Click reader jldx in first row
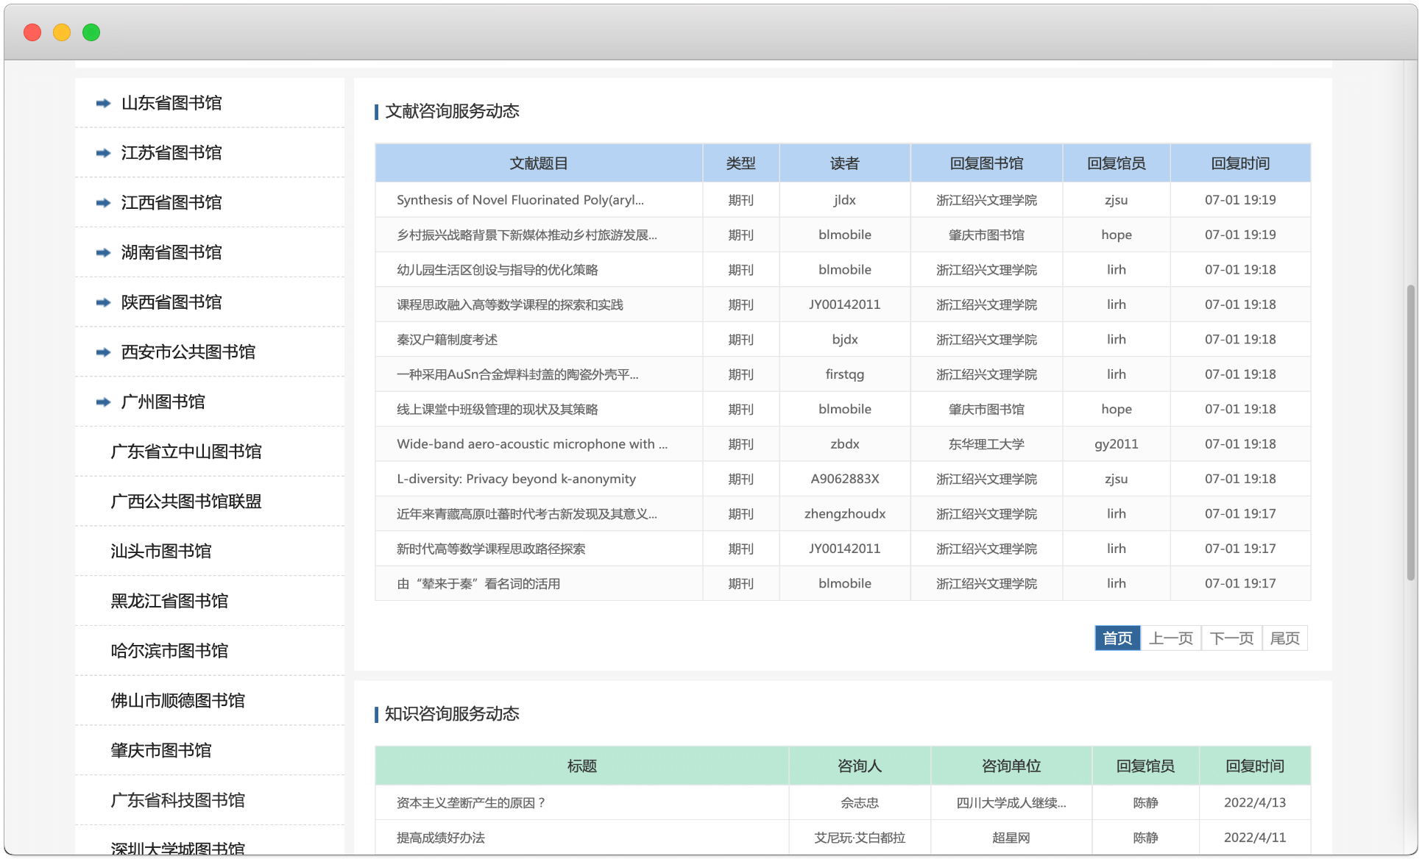1422x859 pixels. point(845,200)
